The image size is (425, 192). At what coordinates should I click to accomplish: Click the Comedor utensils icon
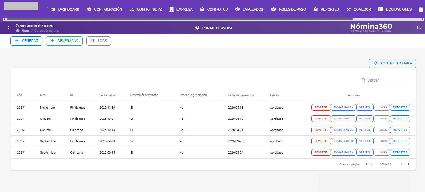coord(349,9)
